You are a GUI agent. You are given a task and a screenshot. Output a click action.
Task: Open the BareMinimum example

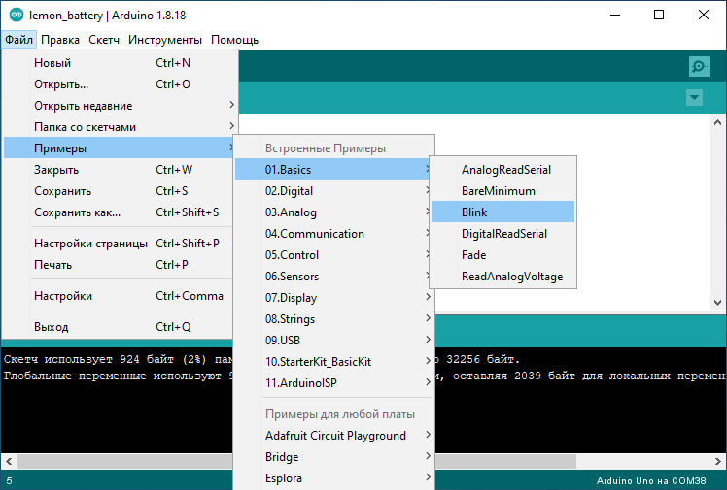point(503,190)
